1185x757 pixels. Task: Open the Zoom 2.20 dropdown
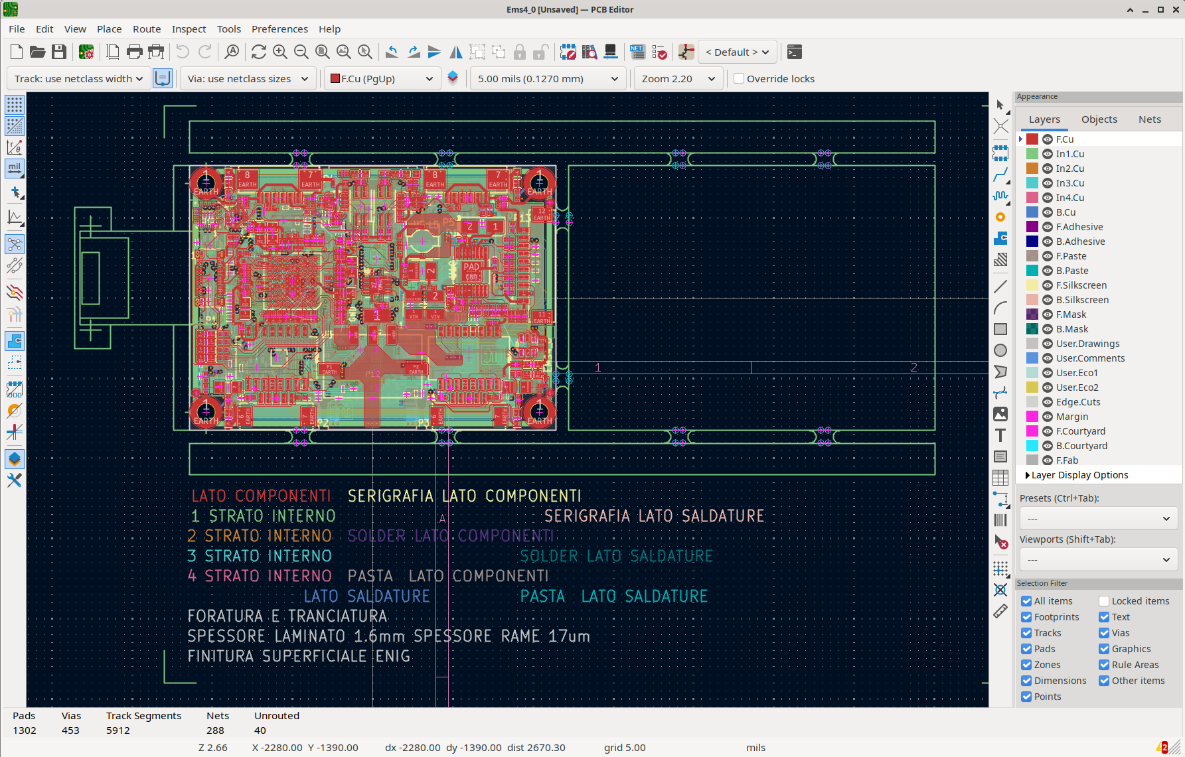[677, 78]
